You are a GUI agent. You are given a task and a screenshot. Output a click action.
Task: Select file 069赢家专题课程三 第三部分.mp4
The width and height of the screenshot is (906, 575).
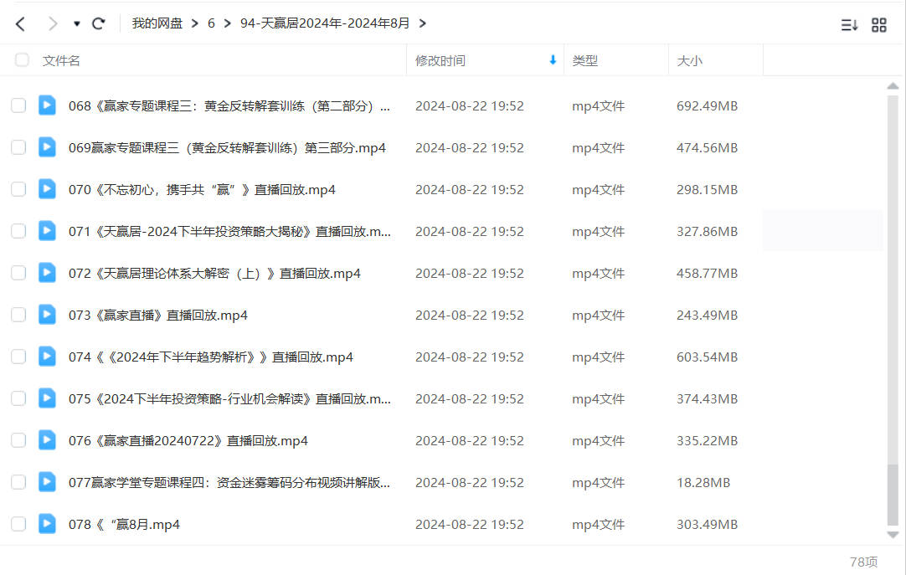coord(227,148)
